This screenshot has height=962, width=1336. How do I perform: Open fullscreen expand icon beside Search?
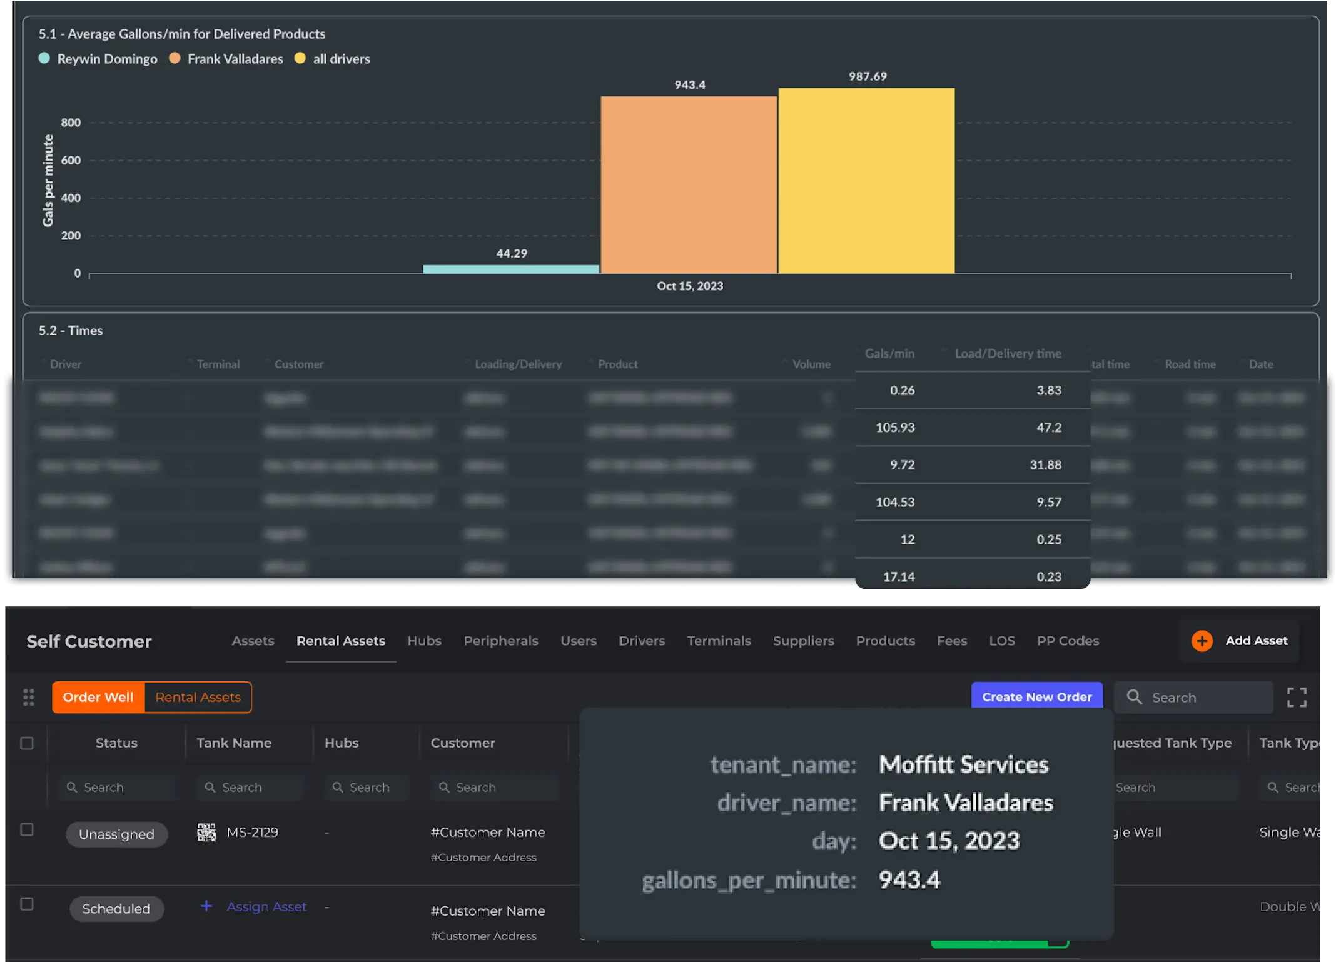tap(1297, 697)
